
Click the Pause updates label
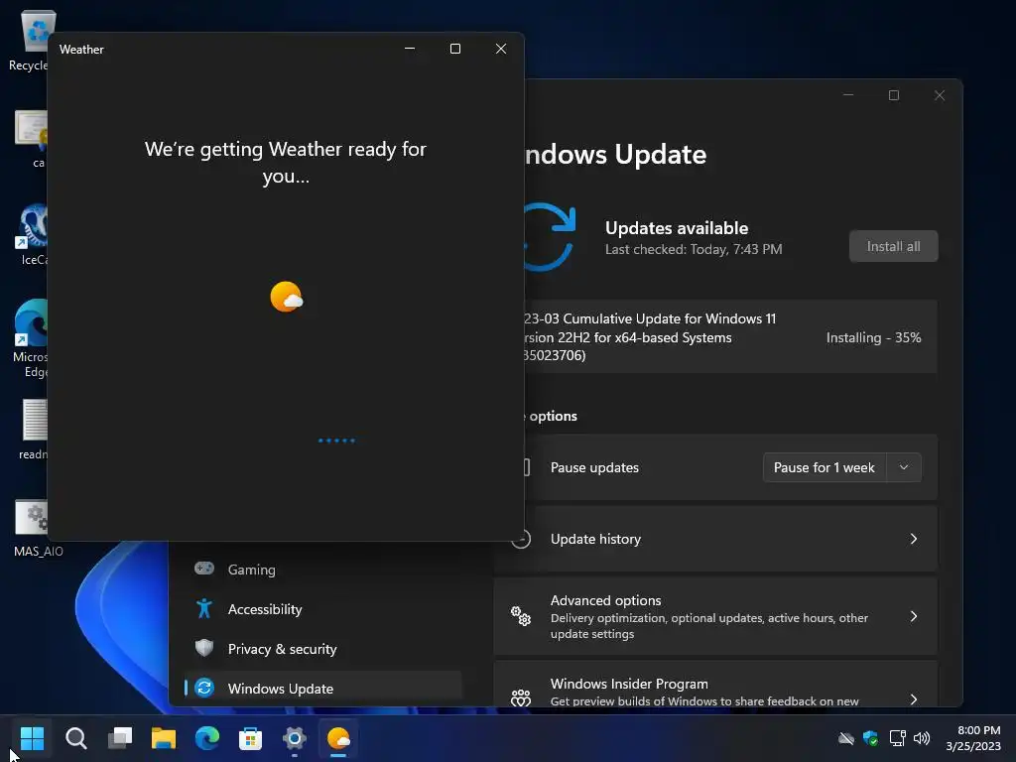(x=594, y=467)
